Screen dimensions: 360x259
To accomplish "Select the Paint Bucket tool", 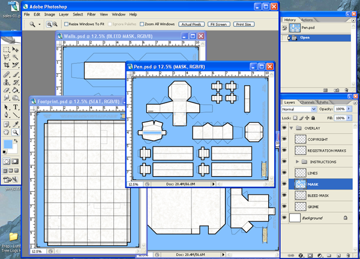I will pos(15,90).
